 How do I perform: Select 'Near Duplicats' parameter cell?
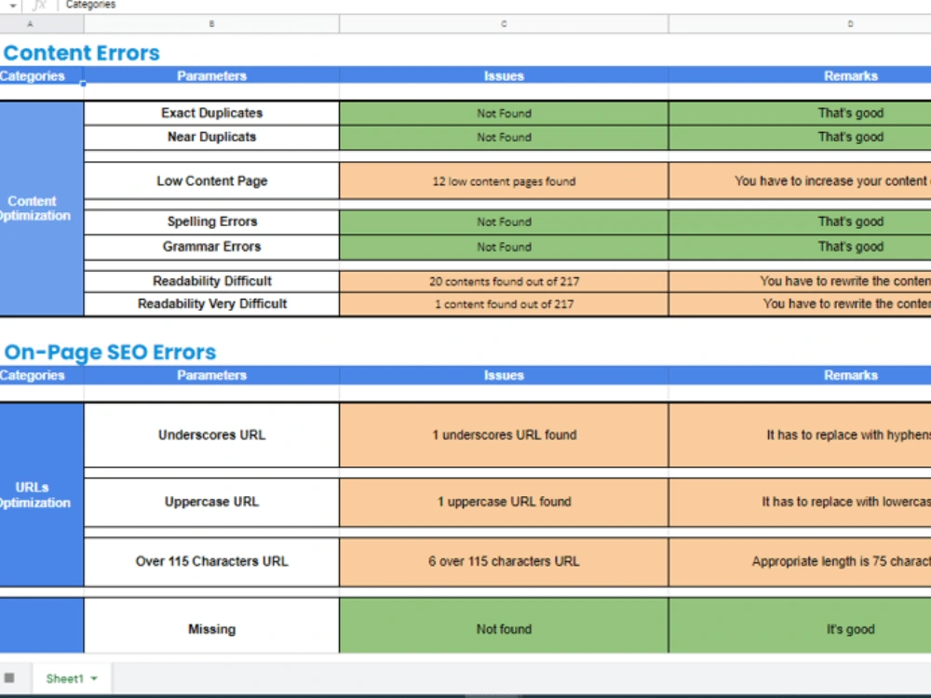point(211,137)
